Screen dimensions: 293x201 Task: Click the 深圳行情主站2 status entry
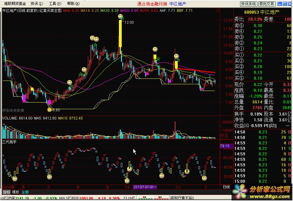point(182,198)
